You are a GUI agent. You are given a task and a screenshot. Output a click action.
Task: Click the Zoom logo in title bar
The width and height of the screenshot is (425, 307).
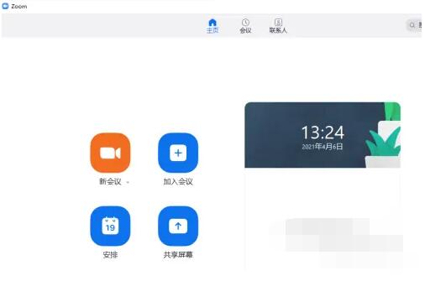pos(5,6)
